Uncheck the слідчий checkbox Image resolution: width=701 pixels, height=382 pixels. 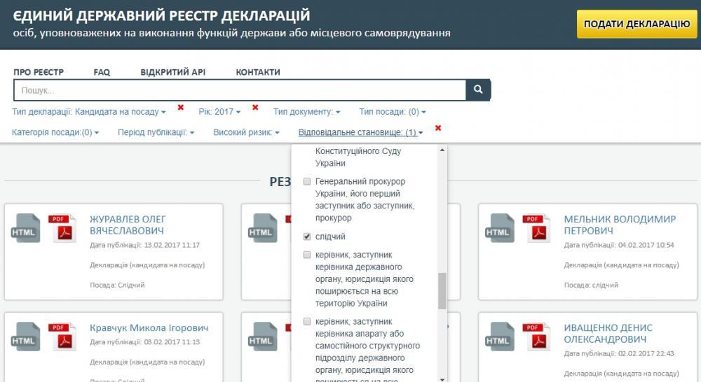[307, 237]
